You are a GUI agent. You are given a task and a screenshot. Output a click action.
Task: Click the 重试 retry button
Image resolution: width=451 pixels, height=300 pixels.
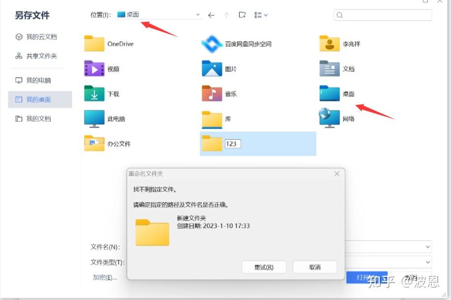click(x=264, y=267)
